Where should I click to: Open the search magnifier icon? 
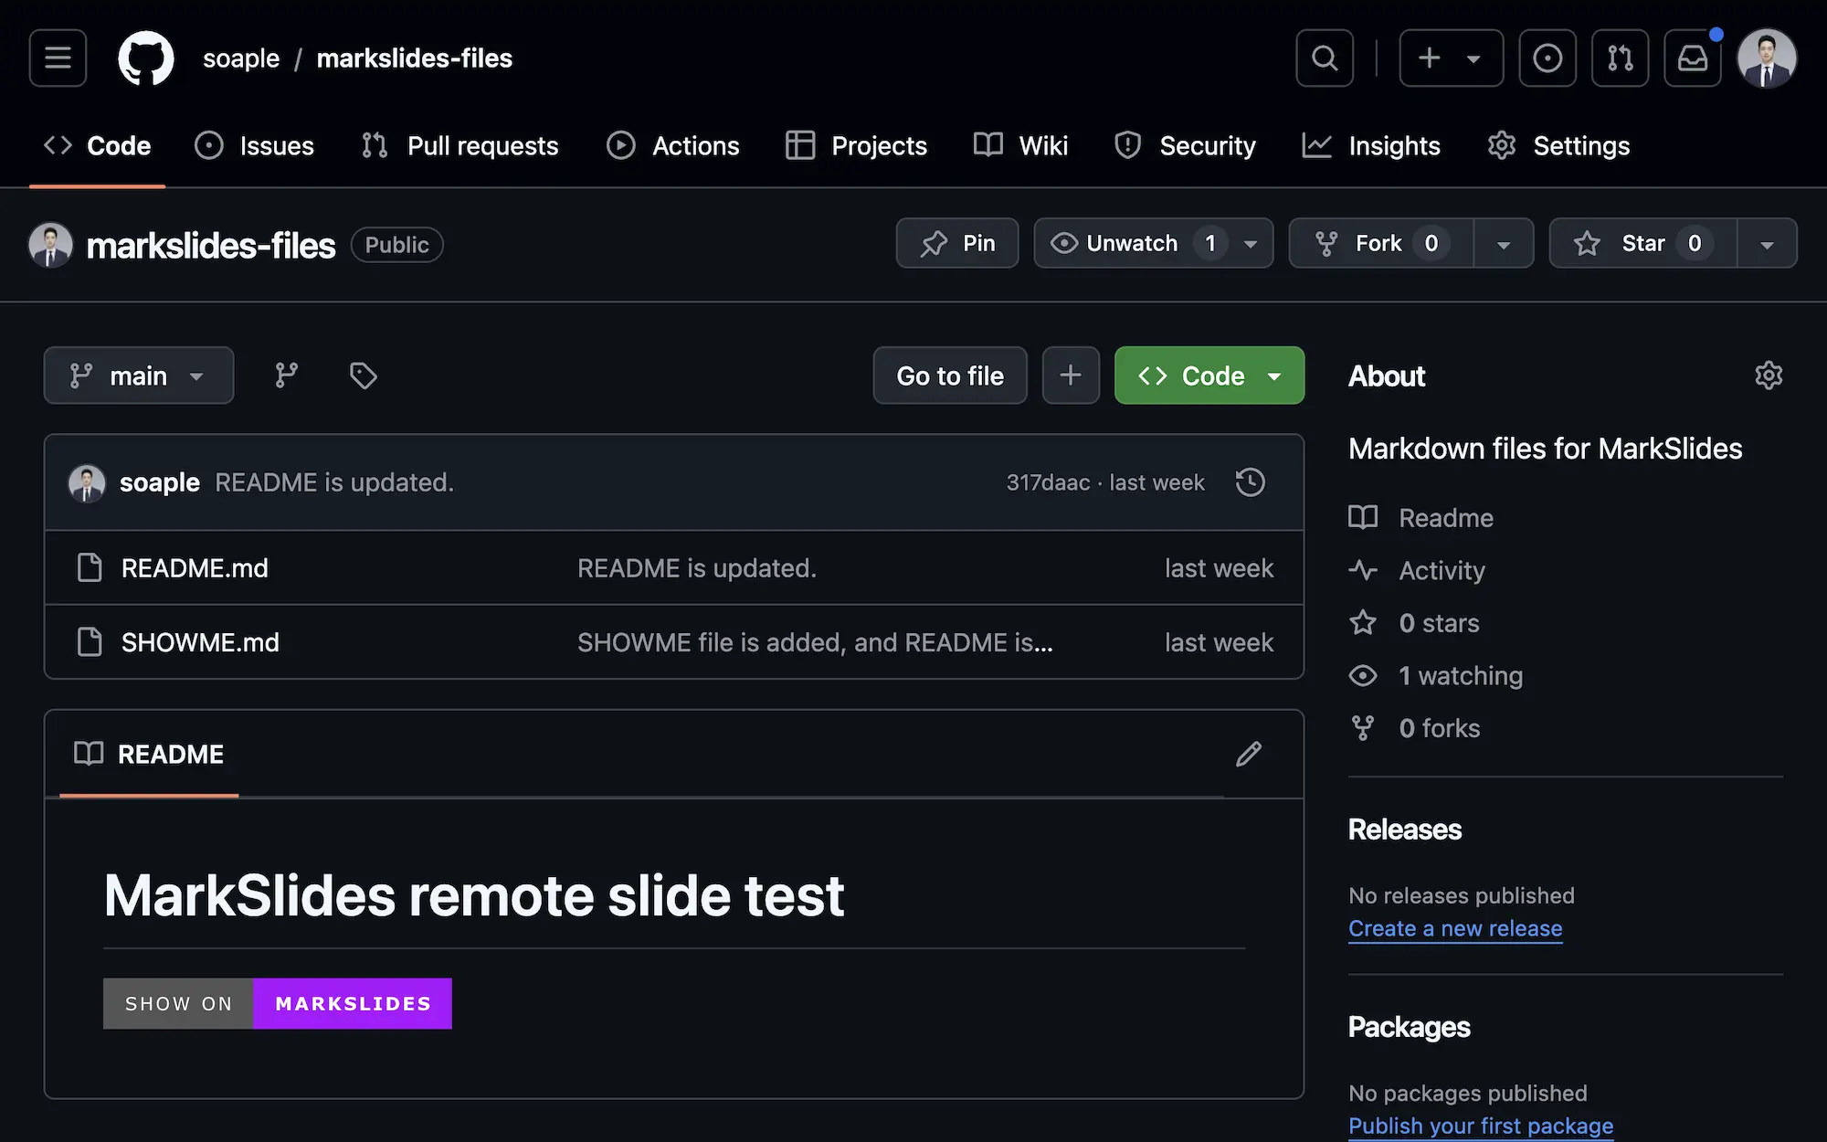(1324, 58)
